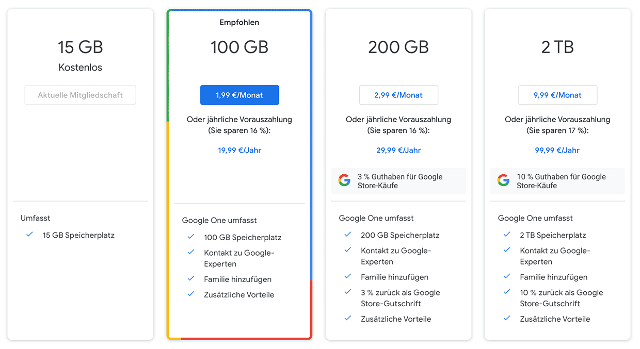Choose the 2,99 €/Monat plan button
Image resolution: width=640 pixels, height=349 pixels.
398,95
